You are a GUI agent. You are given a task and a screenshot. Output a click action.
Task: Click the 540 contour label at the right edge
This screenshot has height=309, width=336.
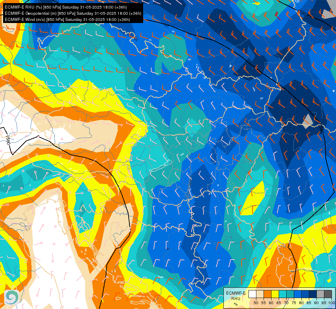tap(321, 130)
